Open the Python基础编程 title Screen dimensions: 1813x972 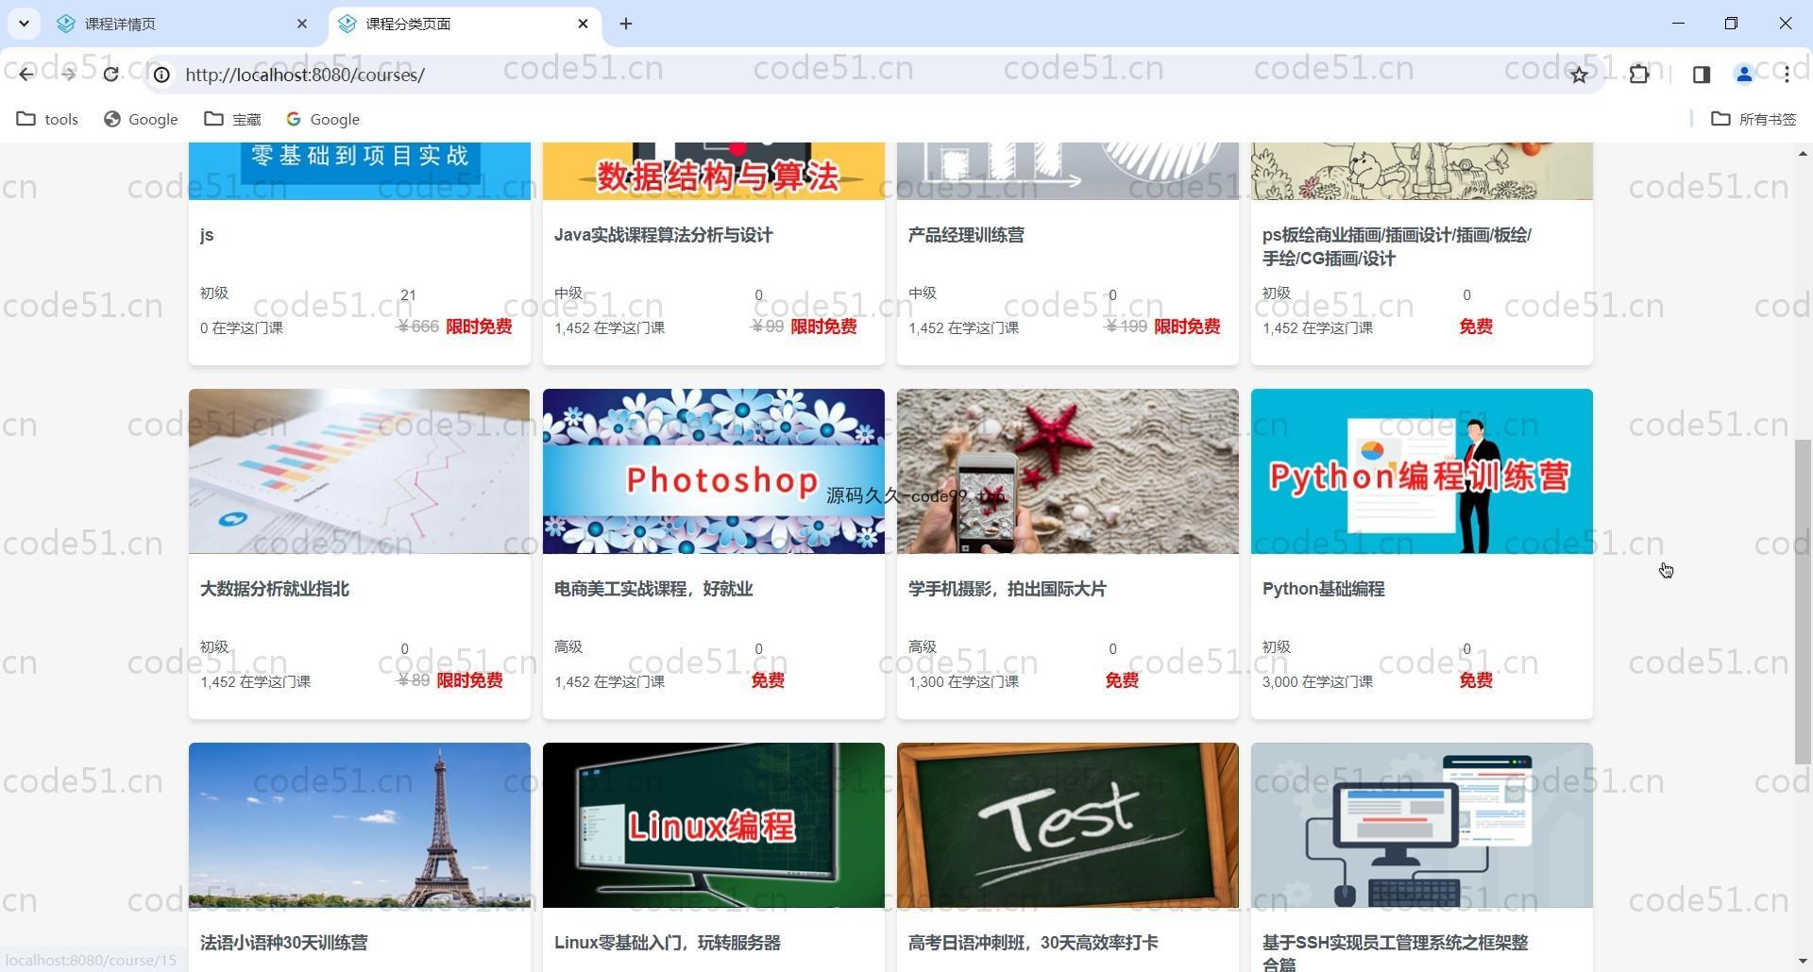pos(1324,589)
